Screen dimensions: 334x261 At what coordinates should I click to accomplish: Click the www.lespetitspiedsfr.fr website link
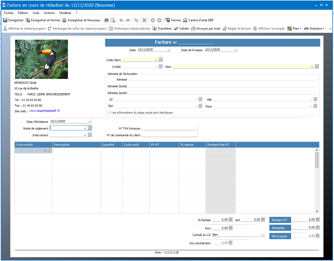(45, 111)
